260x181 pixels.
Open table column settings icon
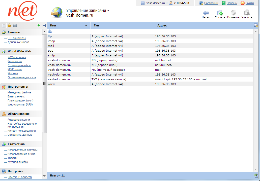(256, 25)
